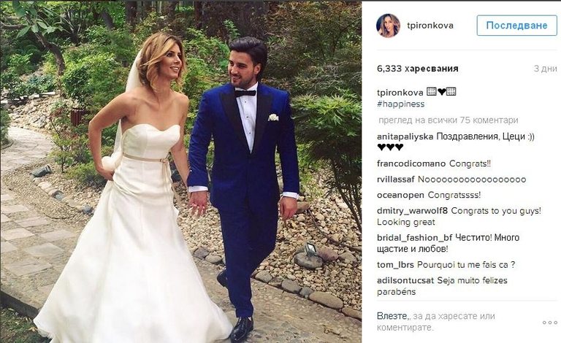The image size is (561, 343).
Task: Visit tom_lbrs commenter profile
Action: click(x=395, y=265)
